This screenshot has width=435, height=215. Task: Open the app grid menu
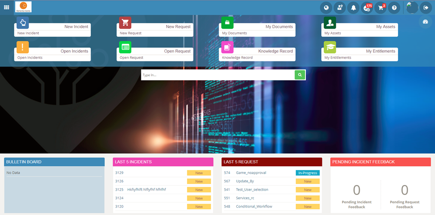tap(7, 7)
